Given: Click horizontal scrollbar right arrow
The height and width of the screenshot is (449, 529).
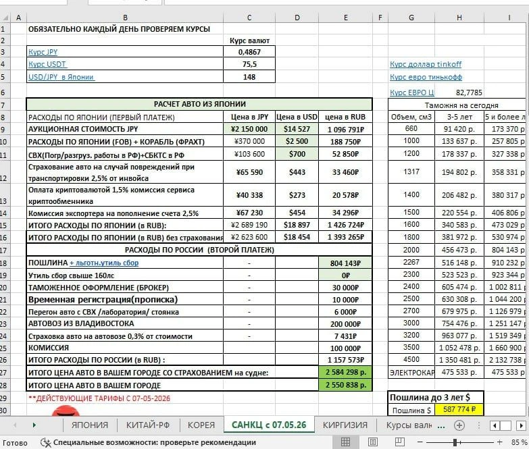Looking at the screenshot, I should click(522, 425).
